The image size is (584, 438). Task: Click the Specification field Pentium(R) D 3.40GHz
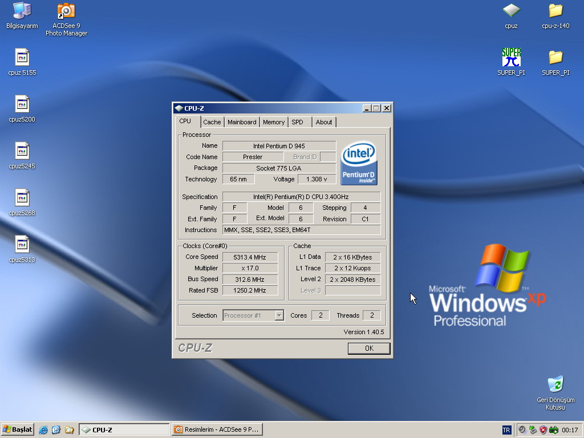tap(301, 197)
